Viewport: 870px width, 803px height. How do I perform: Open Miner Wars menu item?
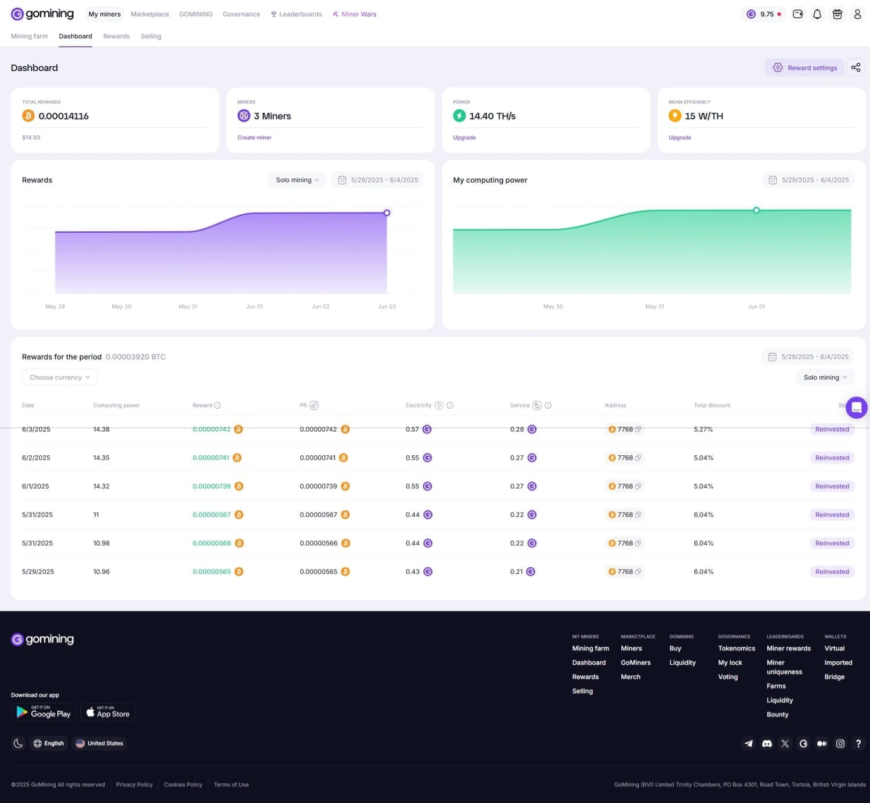tap(354, 14)
